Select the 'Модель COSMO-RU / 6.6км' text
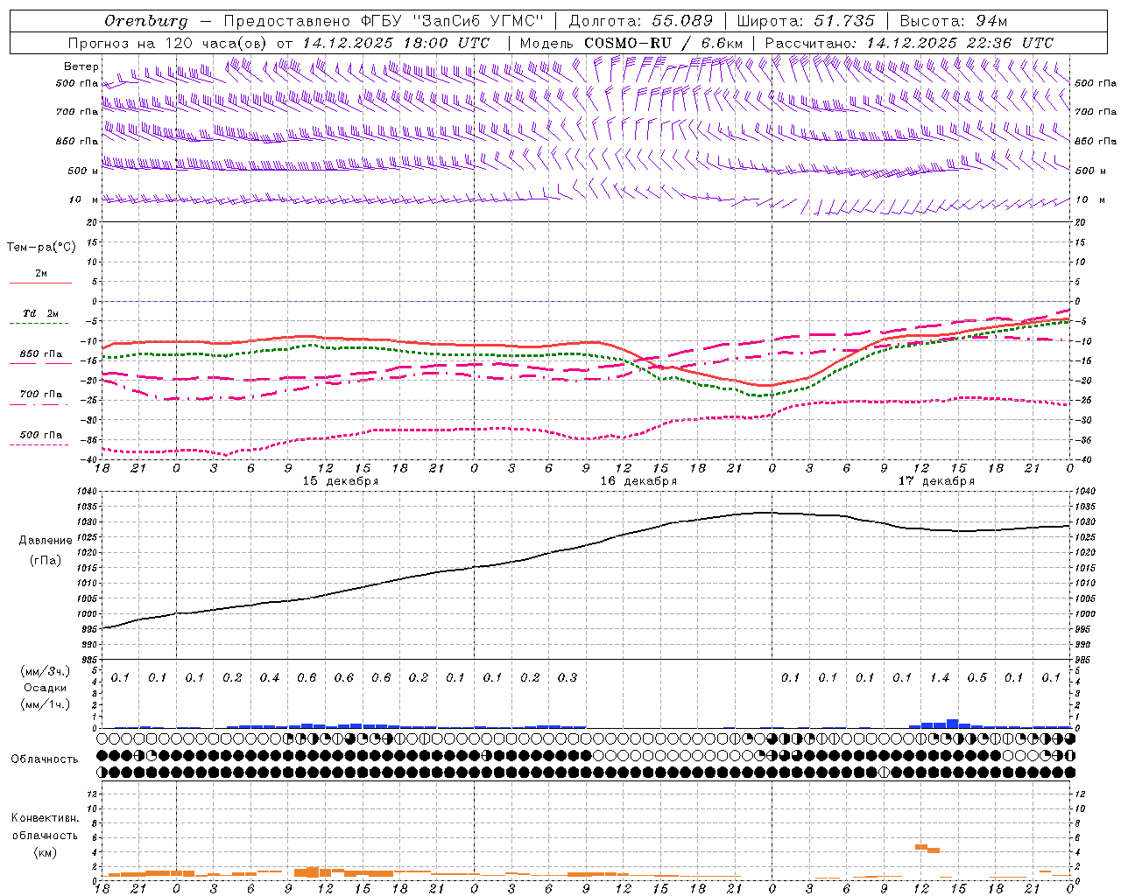This screenshot has width=1121, height=896. pos(631,43)
